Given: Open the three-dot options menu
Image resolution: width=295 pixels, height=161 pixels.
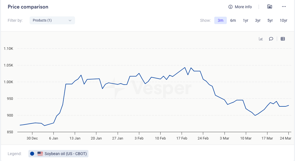Looking at the screenshot, I should pyautogui.click(x=284, y=7).
